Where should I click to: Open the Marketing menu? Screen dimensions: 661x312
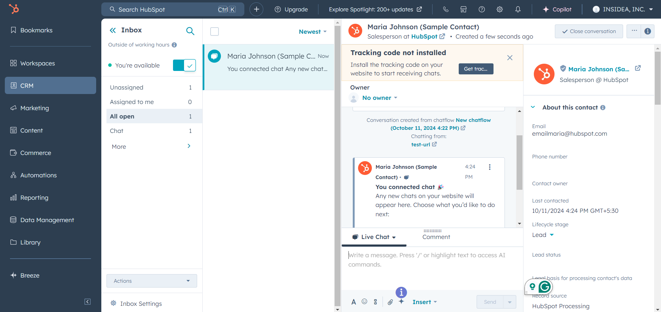click(50, 108)
